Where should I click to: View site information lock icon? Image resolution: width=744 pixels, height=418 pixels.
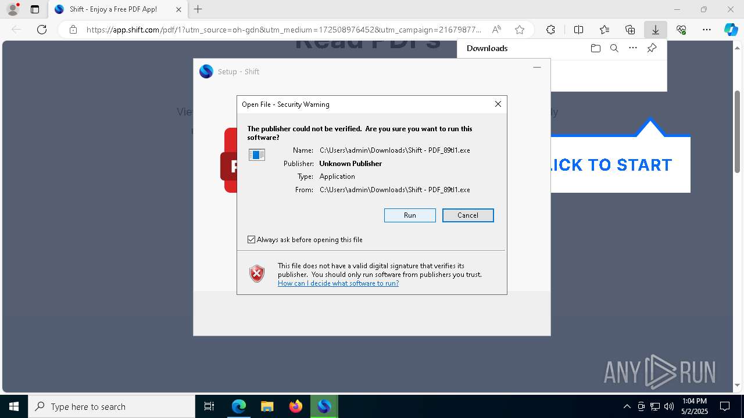pos(73,30)
